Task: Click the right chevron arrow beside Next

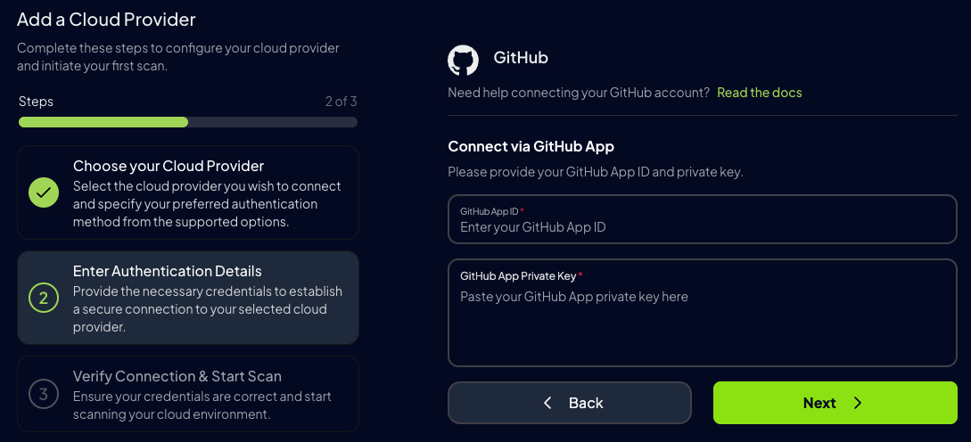Action: (858, 403)
